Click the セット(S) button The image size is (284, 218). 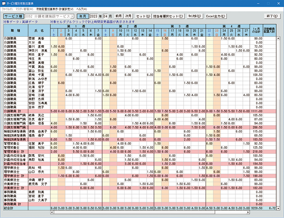point(143,16)
